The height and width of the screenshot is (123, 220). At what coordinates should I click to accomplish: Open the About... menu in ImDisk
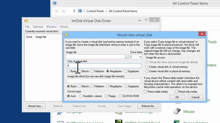[65, 27]
